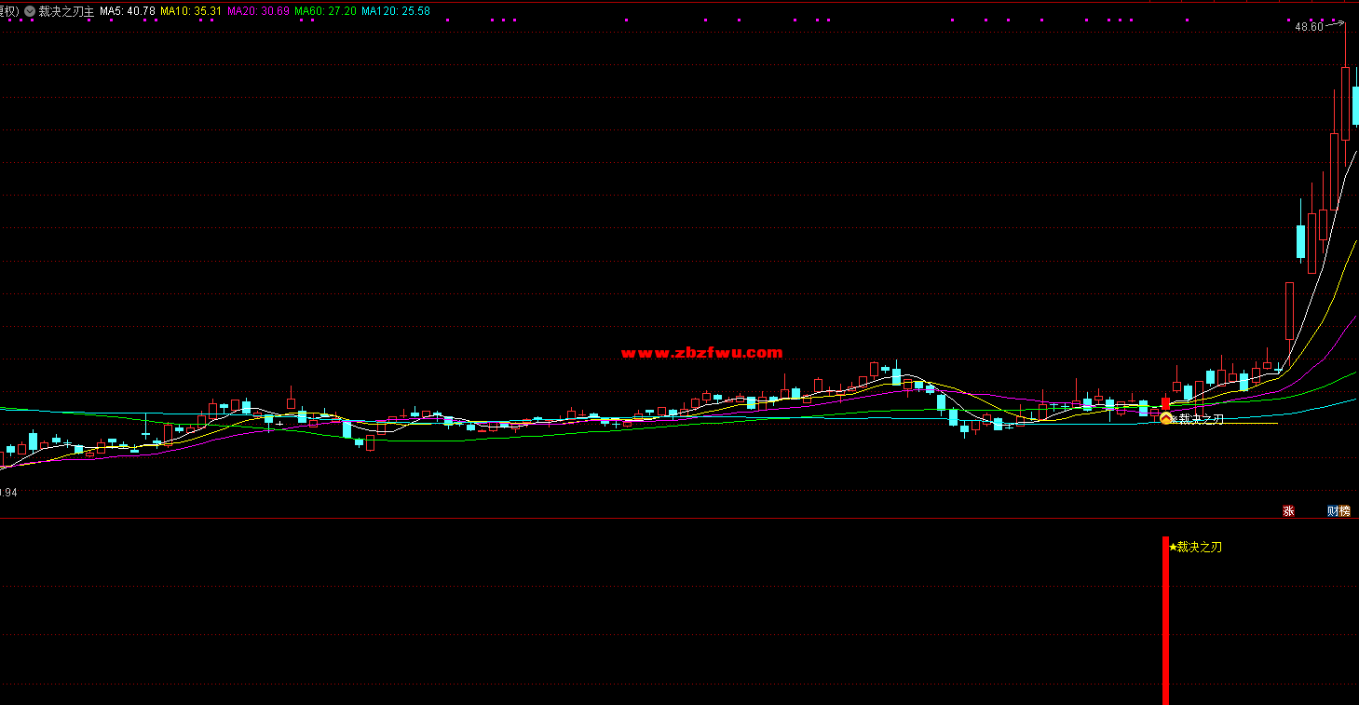Click the low price label at the chart's bottom left
The height and width of the screenshot is (705, 1359).
click(x=7, y=492)
